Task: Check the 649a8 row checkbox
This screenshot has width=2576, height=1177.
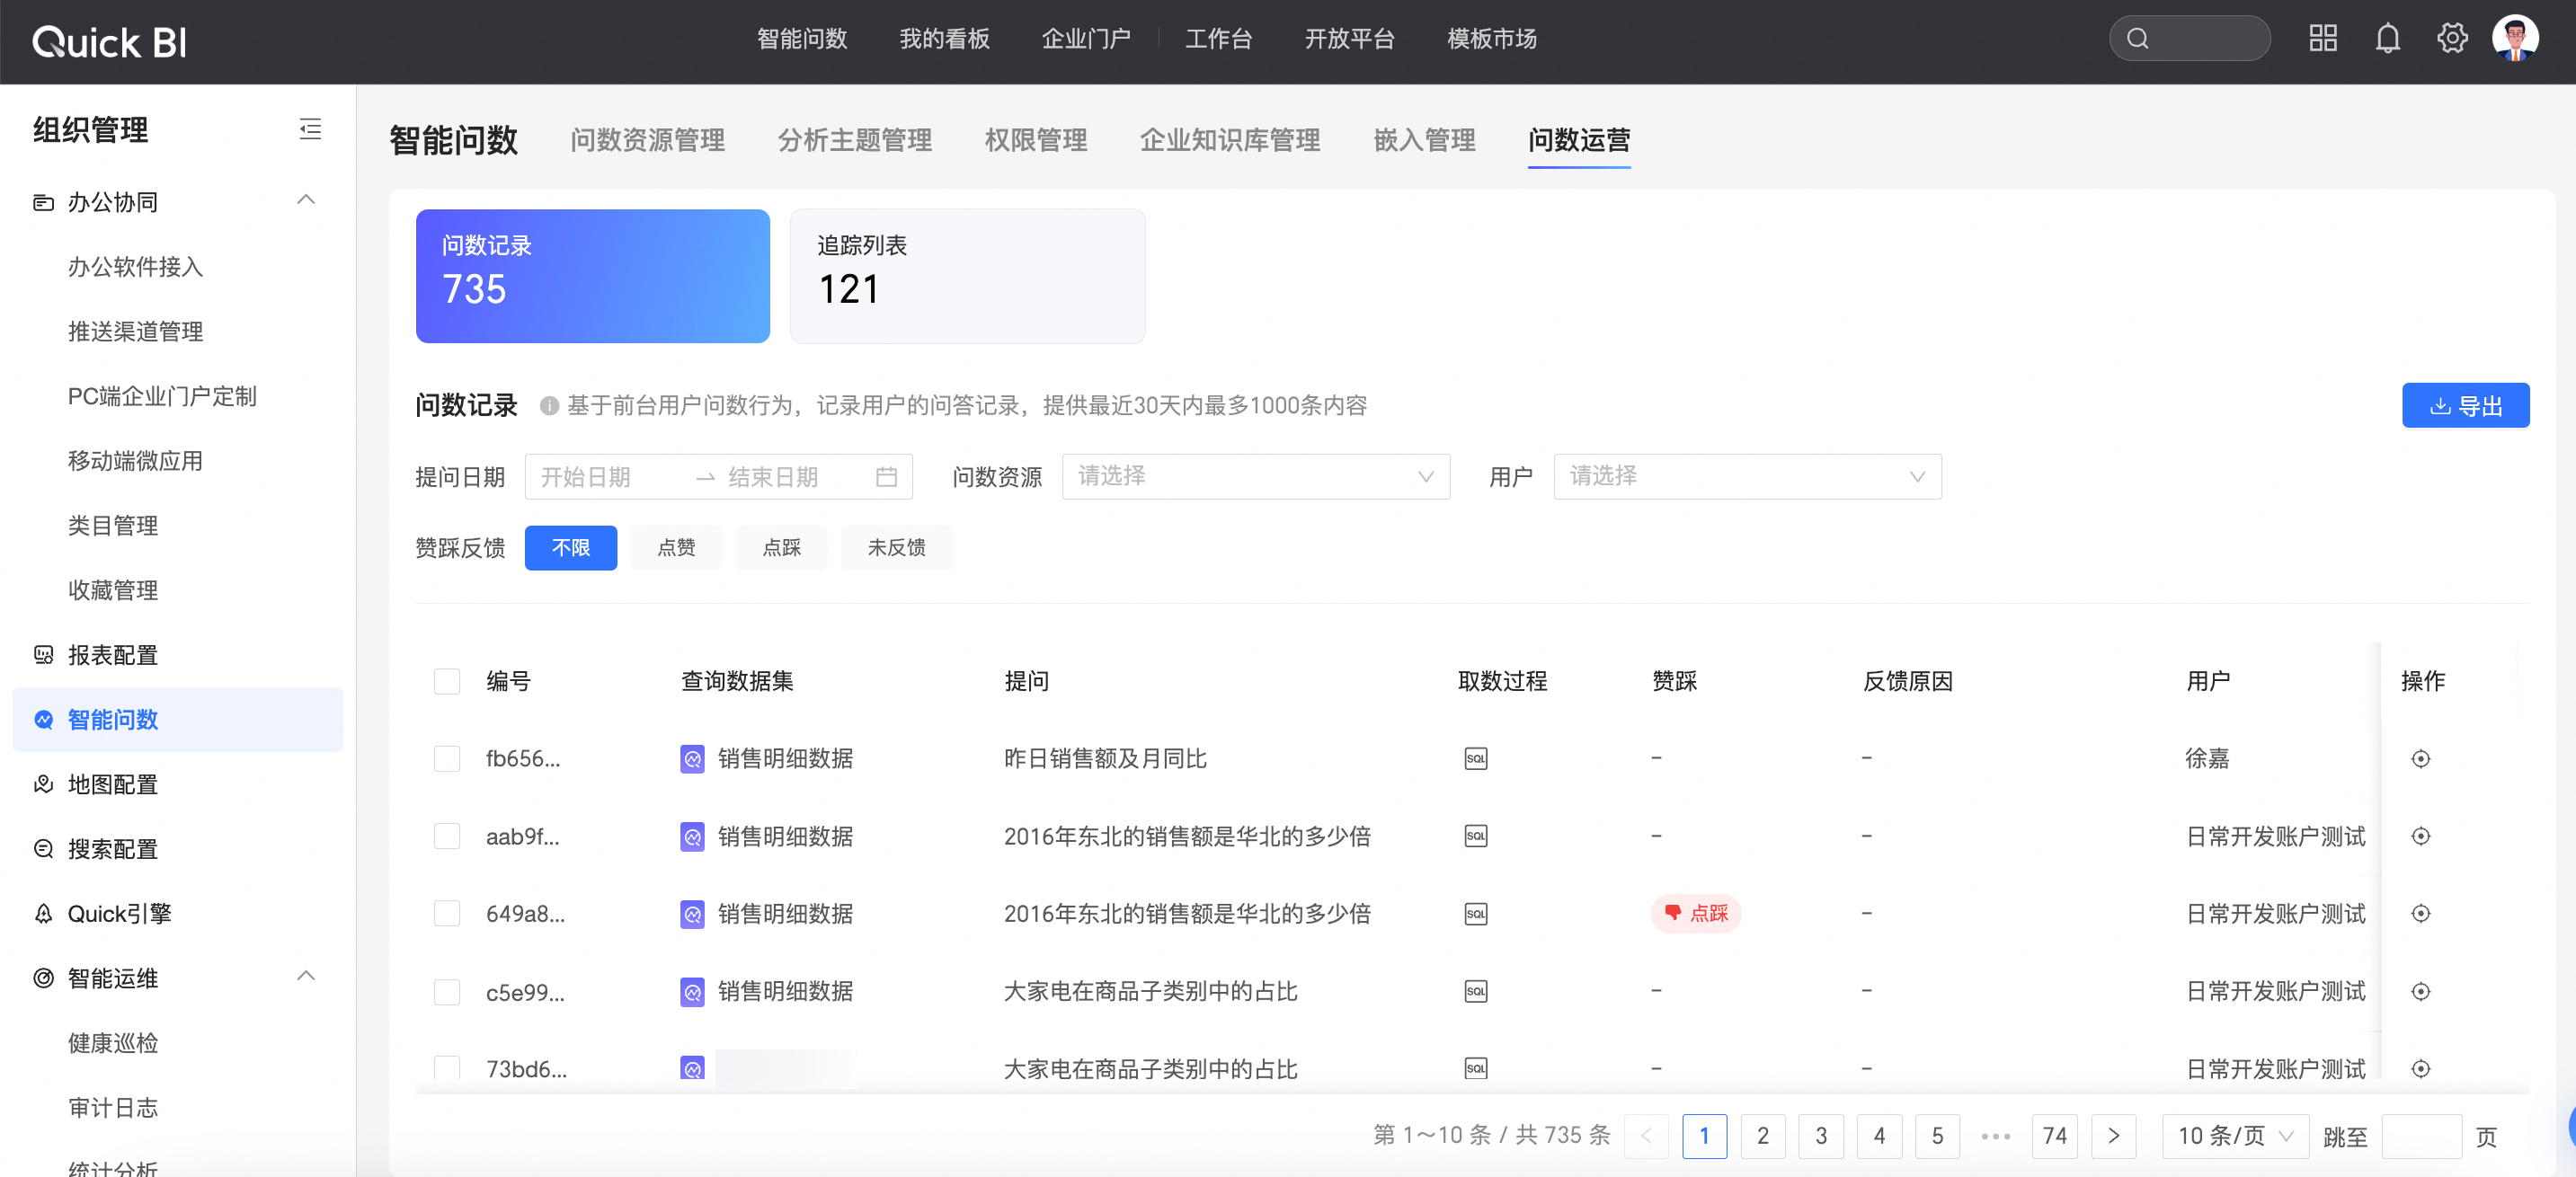Action: click(447, 914)
